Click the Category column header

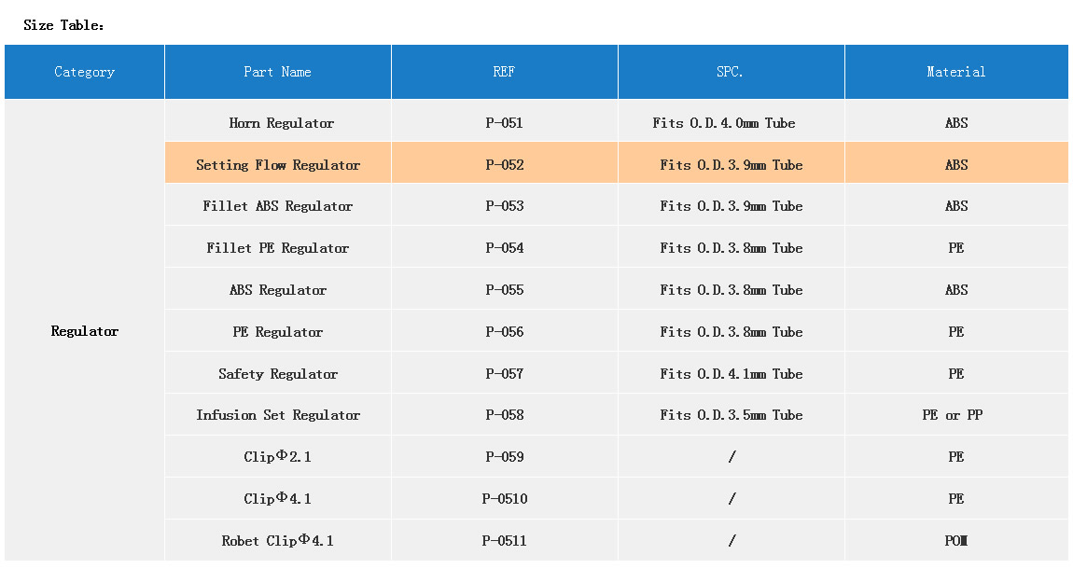tap(84, 72)
